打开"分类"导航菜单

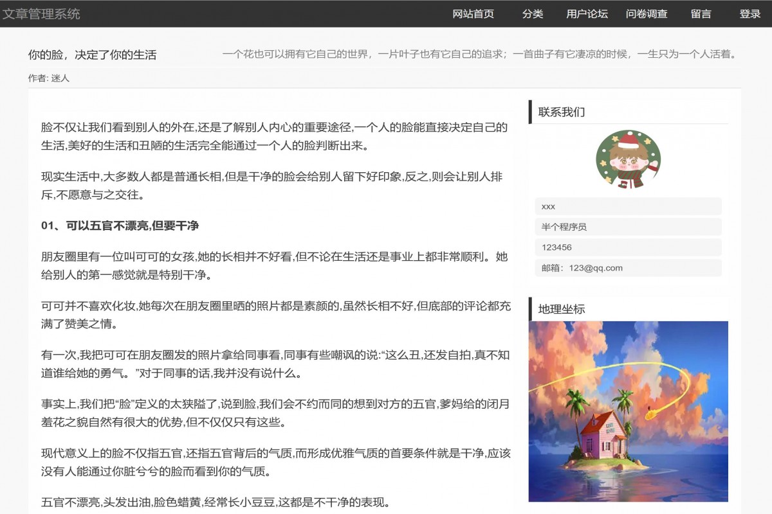pyautogui.click(x=531, y=14)
